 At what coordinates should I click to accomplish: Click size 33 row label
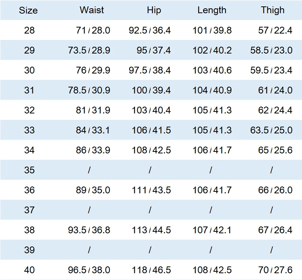tap(29, 130)
